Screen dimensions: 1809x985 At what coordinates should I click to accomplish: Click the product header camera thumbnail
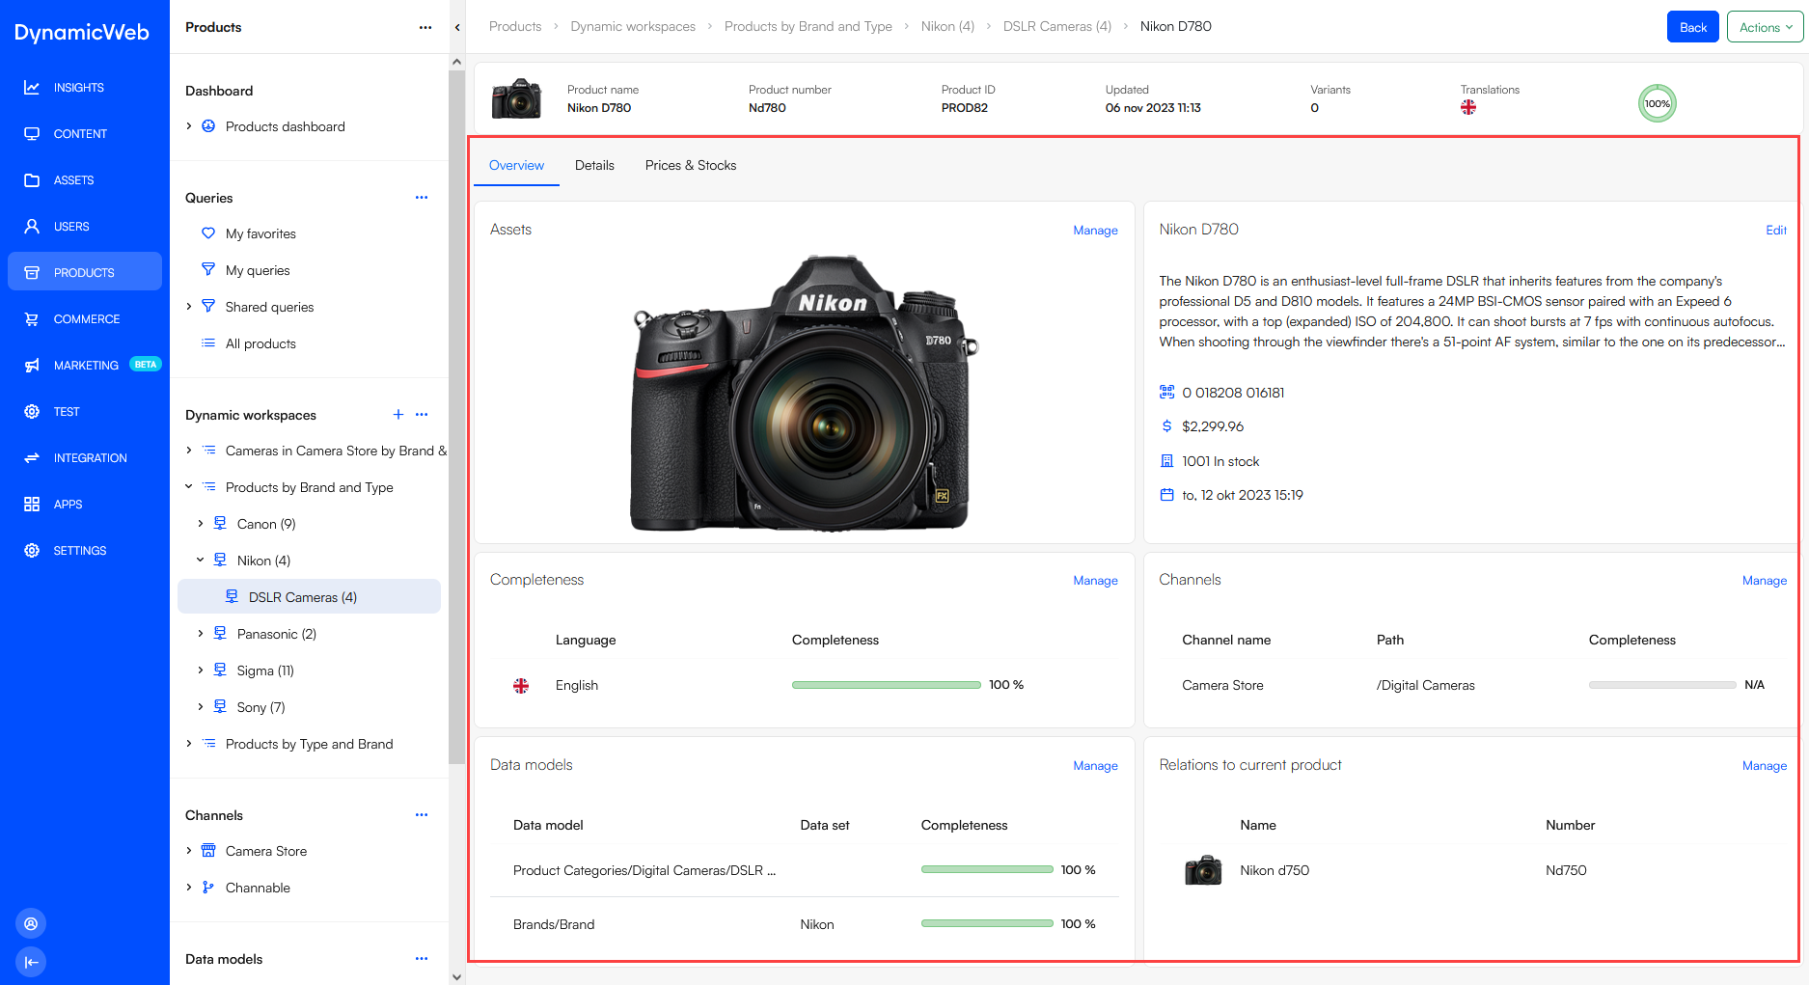[x=516, y=98]
